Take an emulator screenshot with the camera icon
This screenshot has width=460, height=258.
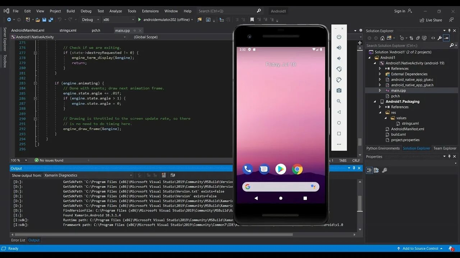339,91
